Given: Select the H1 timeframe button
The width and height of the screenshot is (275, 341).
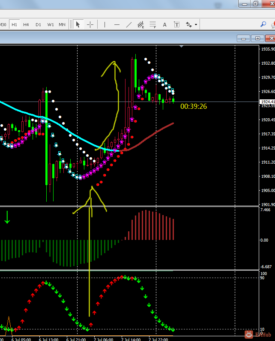Looking at the screenshot, I should 14,24.
